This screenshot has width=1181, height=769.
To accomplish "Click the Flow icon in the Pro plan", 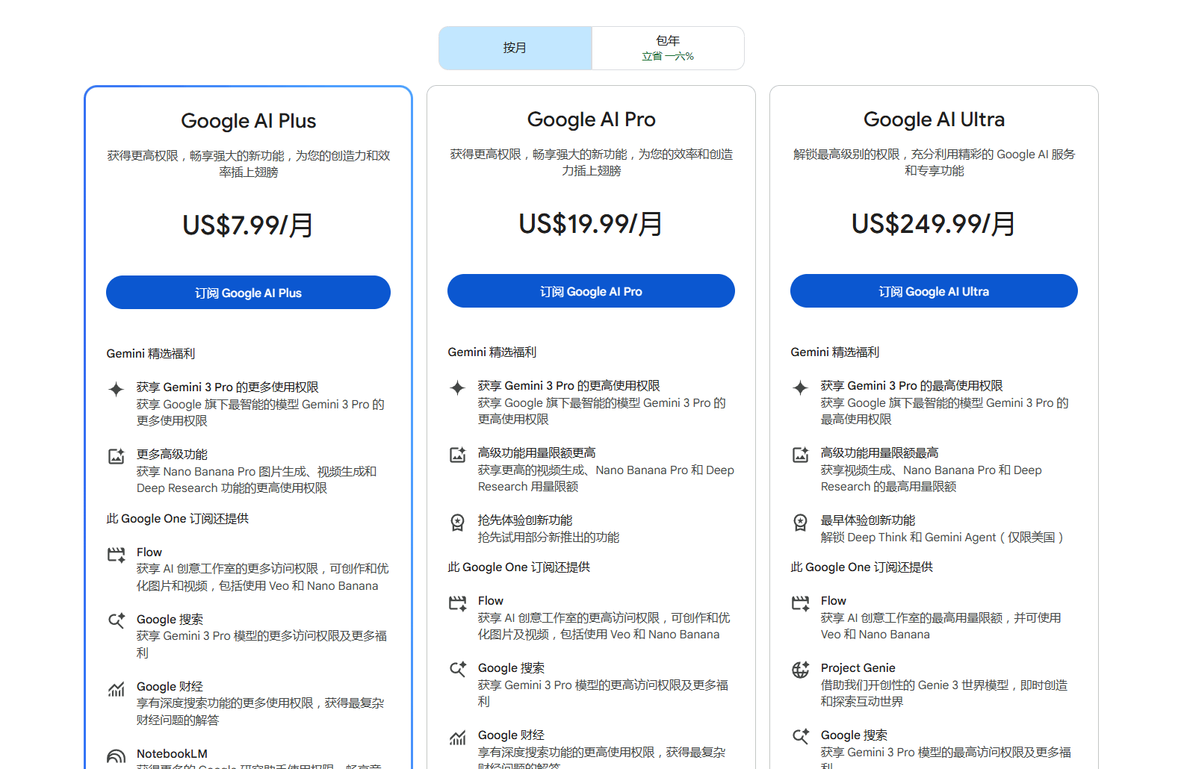I will point(457,603).
